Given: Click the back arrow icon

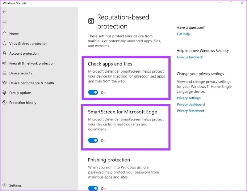Looking at the screenshot, I should (x=4, y=12).
